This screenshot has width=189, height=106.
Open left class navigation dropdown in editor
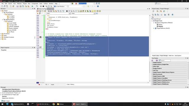pos(69,14)
